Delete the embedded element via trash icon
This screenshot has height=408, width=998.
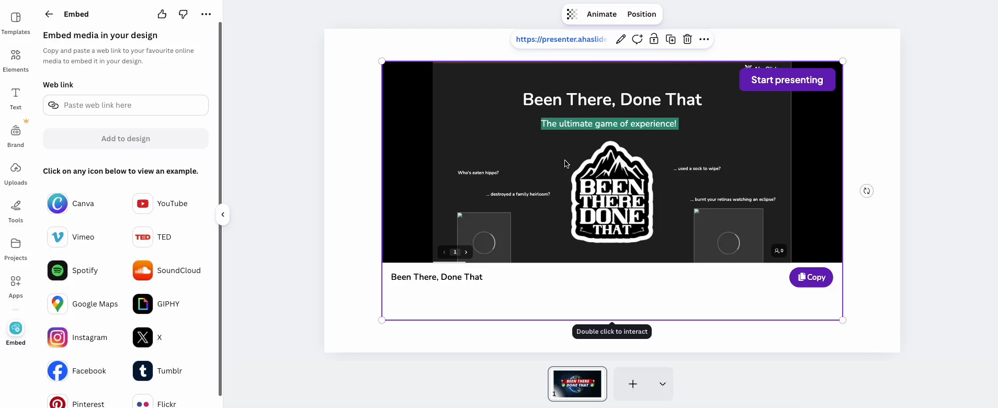pyautogui.click(x=687, y=39)
